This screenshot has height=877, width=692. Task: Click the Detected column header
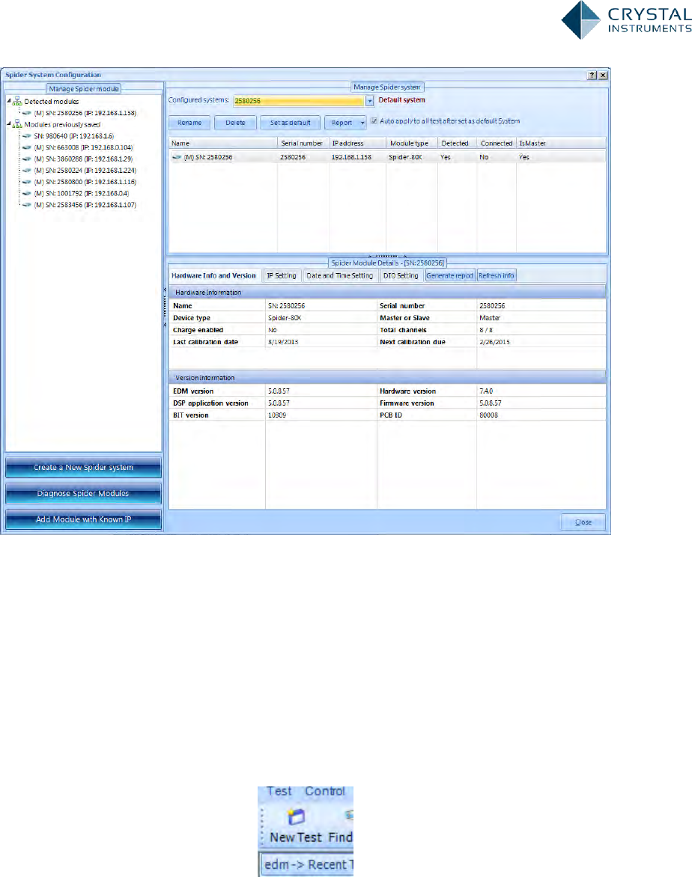tap(457, 143)
